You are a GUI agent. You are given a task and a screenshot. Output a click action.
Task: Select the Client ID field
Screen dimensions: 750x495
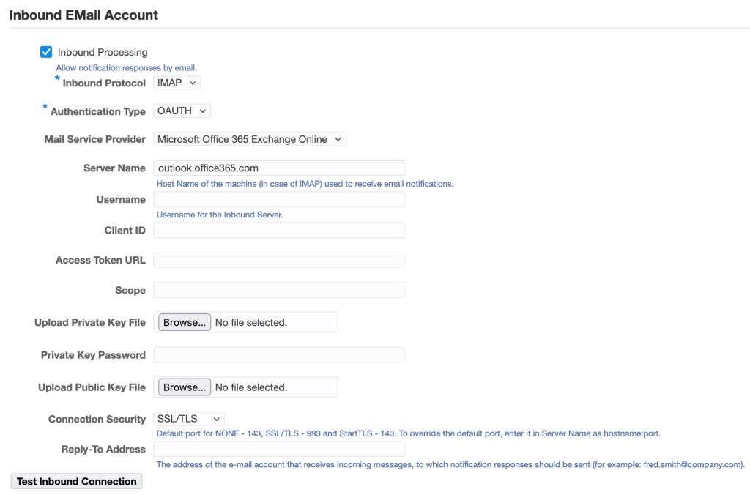278,229
